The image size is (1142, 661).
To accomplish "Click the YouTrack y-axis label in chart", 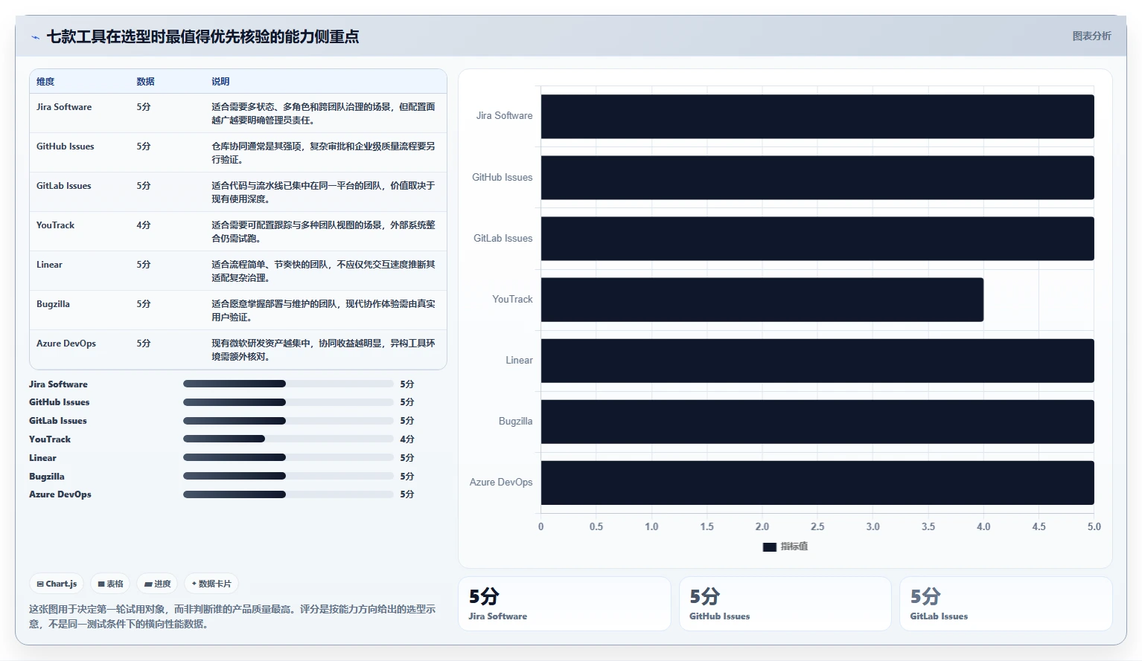I will point(512,300).
